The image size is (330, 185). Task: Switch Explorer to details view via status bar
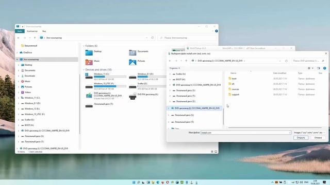[212, 152]
